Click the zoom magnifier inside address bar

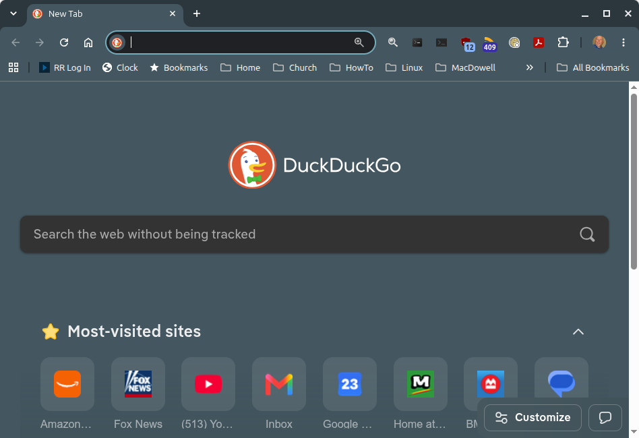tap(359, 42)
